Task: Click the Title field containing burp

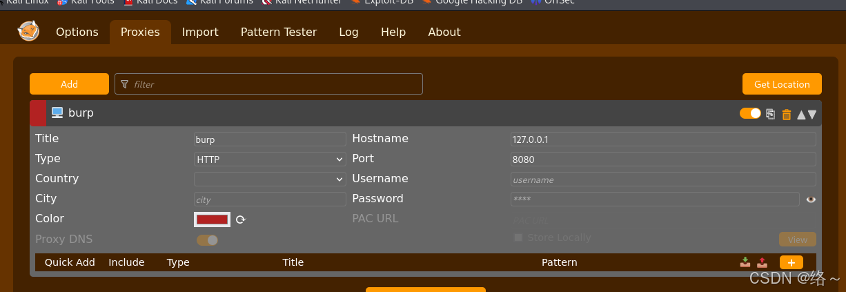Action: [x=270, y=139]
